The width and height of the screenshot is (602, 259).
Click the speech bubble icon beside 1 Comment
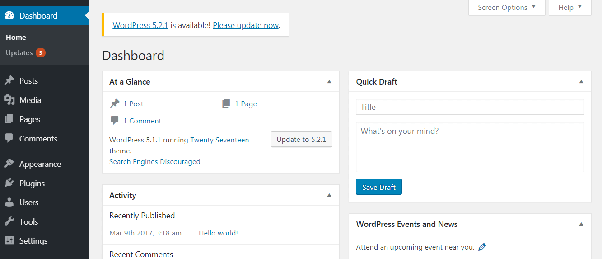(x=115, y=121)
